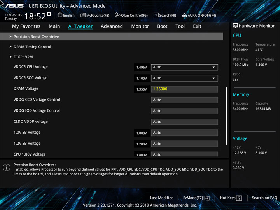Screen dimensions: 280x210
Task: Click the 1.100V value beside VDDCR SOC
Action: 142,79
